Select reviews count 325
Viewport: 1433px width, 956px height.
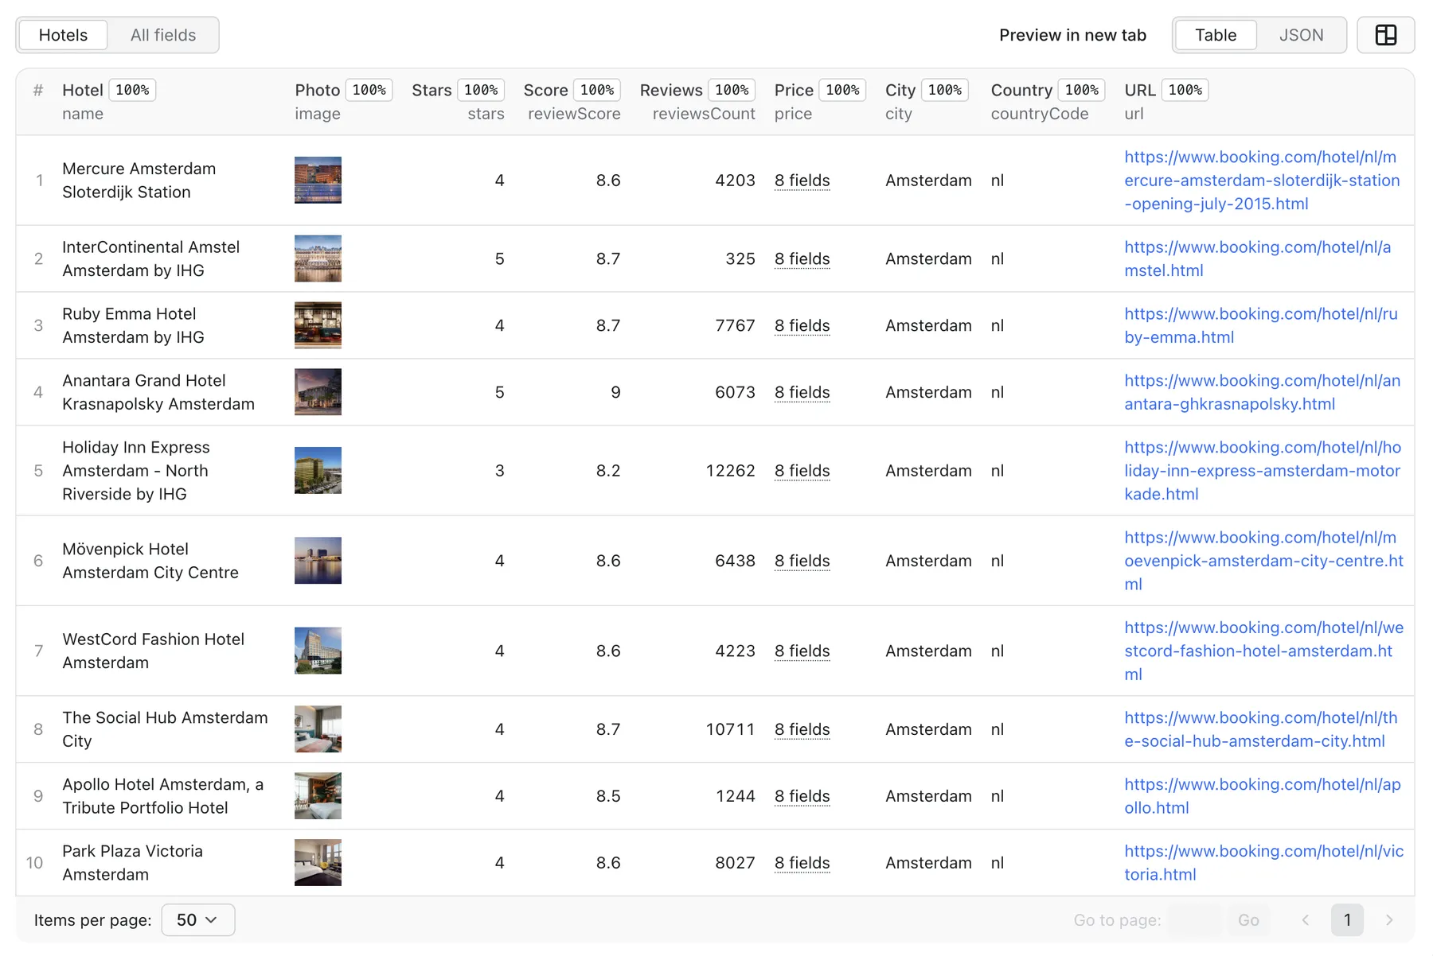pos(740,258)
